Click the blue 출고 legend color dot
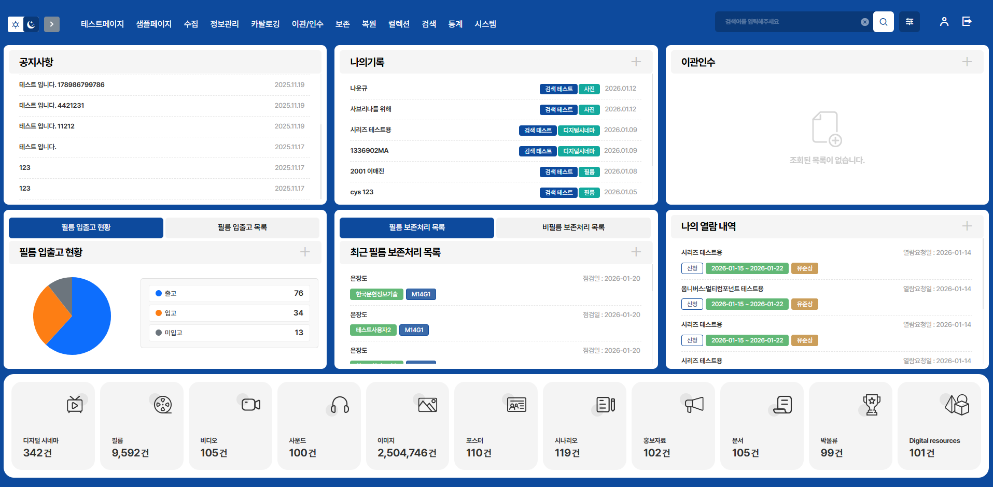The width and height of the screenshot is (993, 487). click(x=159, y=293)
